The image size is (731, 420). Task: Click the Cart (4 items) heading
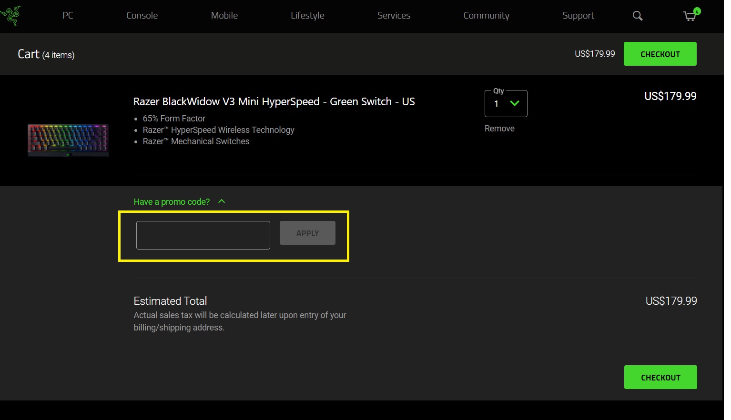(x=46, y=54)
